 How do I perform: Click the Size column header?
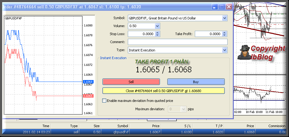pos(97,126)
